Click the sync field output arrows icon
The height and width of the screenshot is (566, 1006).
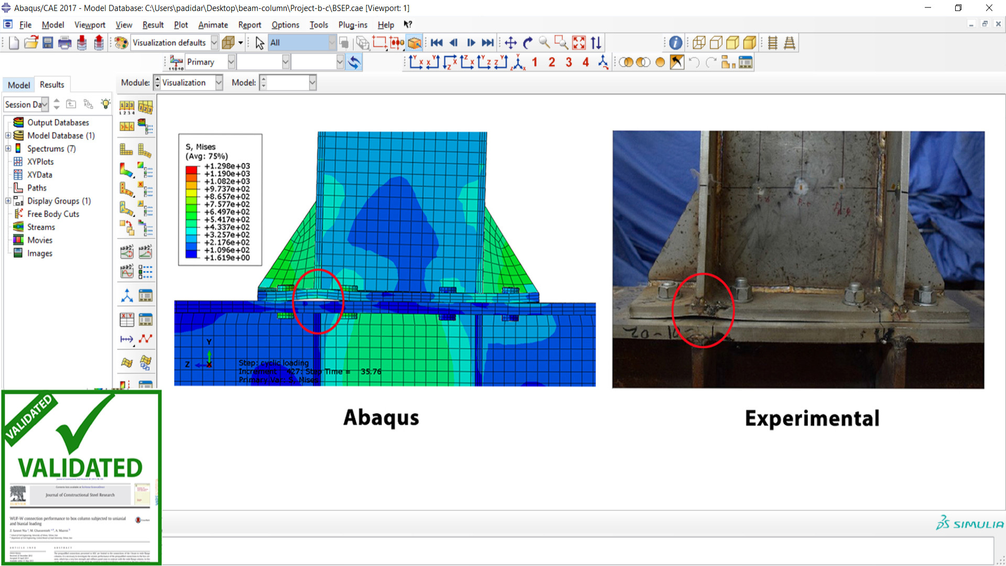(x=354, y=62)
